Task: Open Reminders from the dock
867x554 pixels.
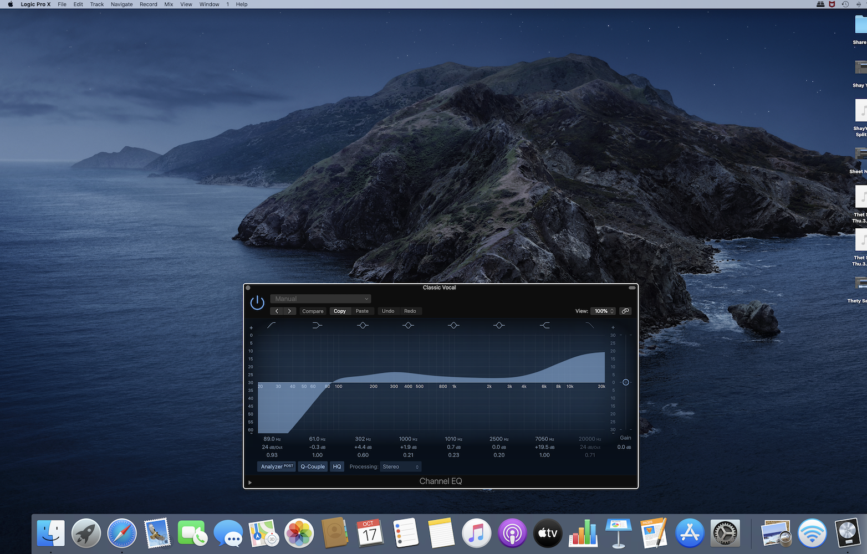Action: tap(405, 534)
